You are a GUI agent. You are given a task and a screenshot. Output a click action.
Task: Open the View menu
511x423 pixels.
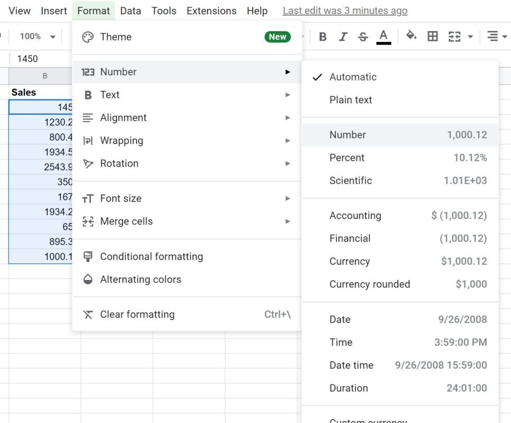[20, 11]
